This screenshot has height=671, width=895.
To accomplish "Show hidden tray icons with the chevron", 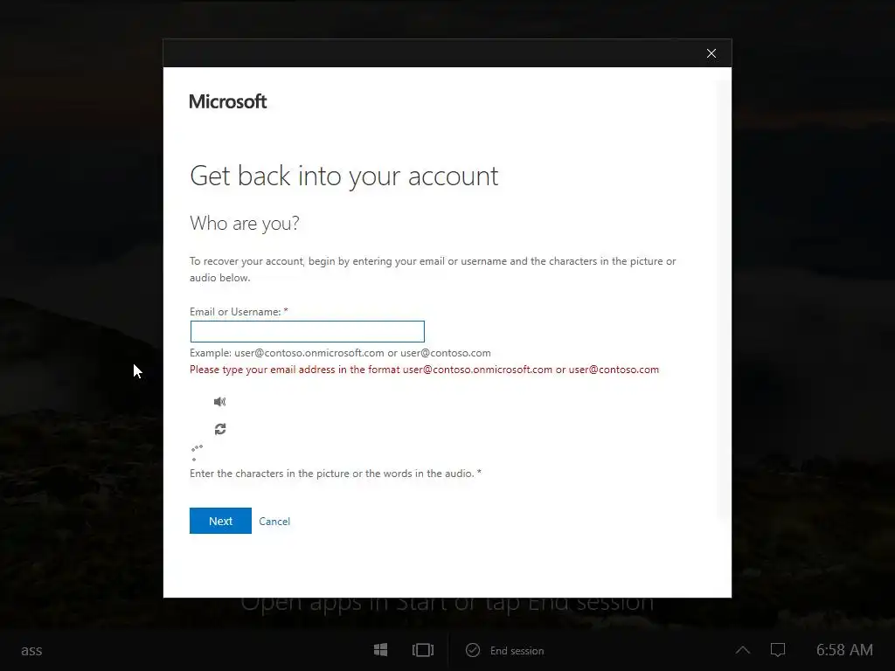I will click(743, 650).
